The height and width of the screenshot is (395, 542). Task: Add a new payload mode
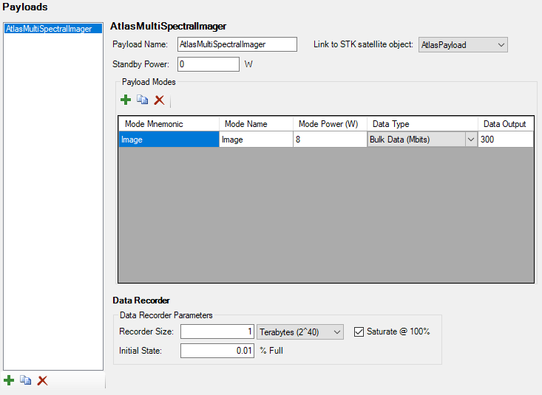click(126, 100)
